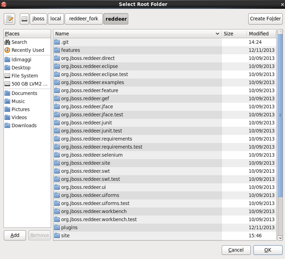Select org.jboss.reddeer.swt folder row
The width and height of the screenshot is (285, 259).
pos(165,171)
